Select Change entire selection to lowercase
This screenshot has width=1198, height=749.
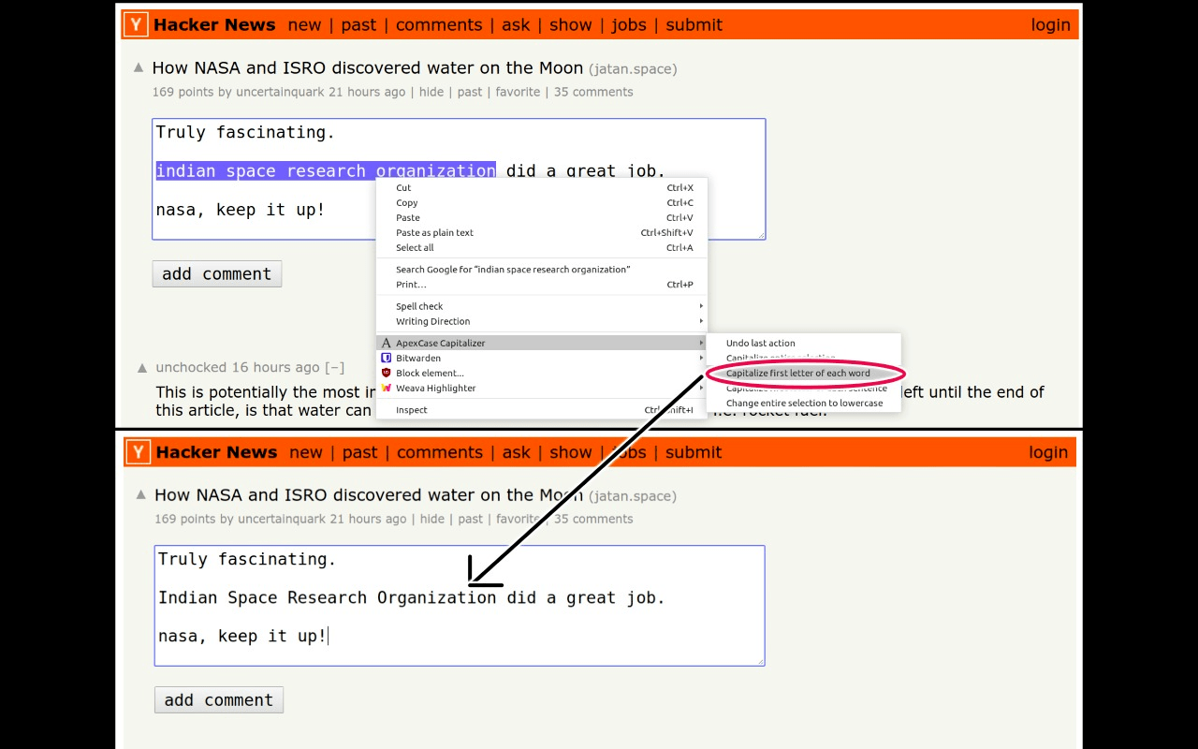(x=804, y=403)
